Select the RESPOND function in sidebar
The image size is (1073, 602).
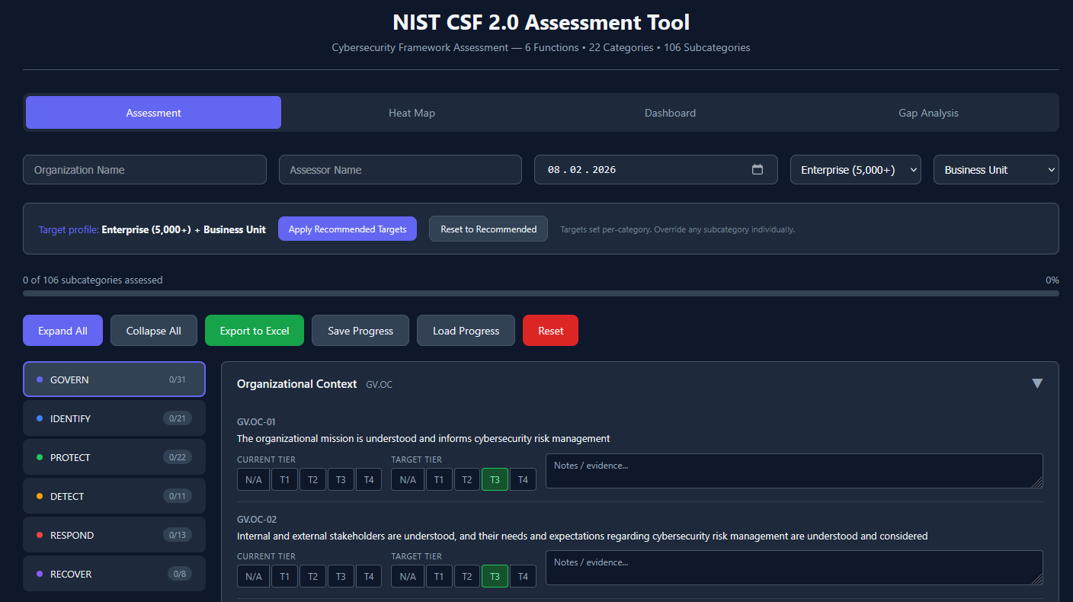pos(114,535)
